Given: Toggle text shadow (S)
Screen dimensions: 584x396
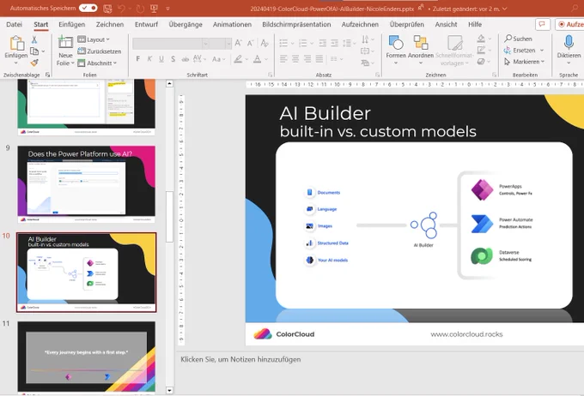Looking at the screenshot, I should tap(173, 59).
